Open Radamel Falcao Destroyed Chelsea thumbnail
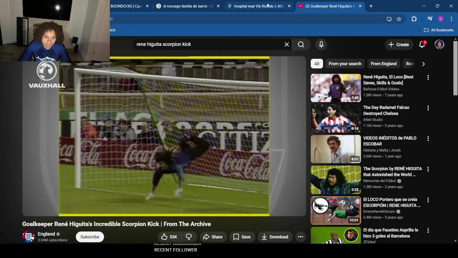This screenshot has width=458, height=258. (x=336, y=119)
